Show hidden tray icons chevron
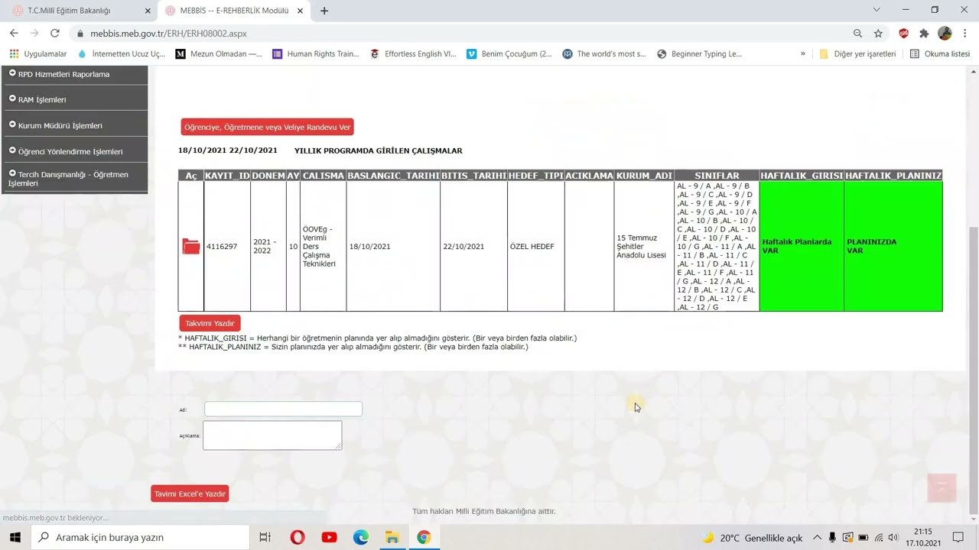The height and width of the screenshot is (550, 979). [x=817, y=537]
